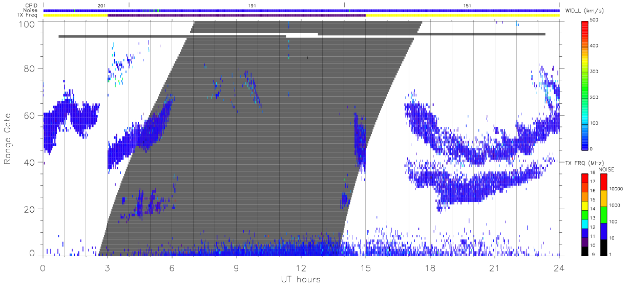
Task: Click the blue Noise bar at the top
Action: (x=301, y=10)
